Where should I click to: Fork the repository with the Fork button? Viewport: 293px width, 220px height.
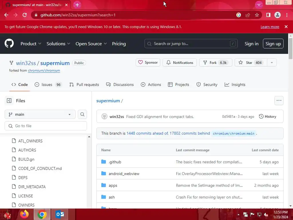point(216,62)
